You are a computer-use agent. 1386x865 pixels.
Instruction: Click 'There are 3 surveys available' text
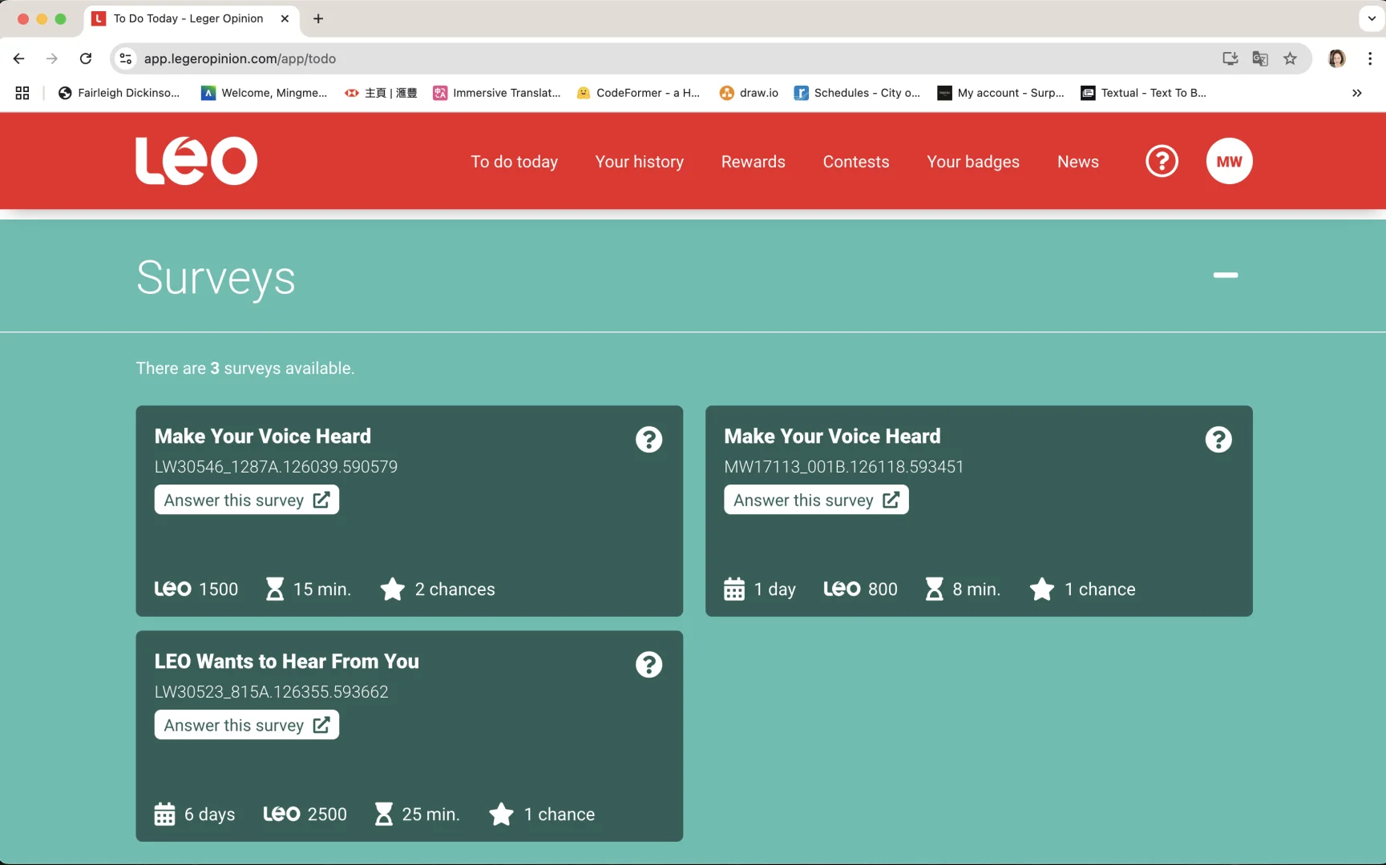coord(244,368)
